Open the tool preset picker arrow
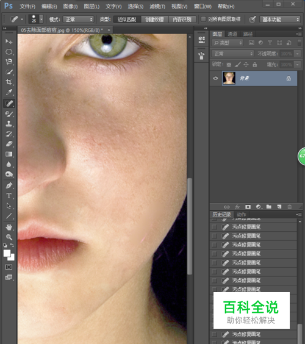 [x=22, y=20]
